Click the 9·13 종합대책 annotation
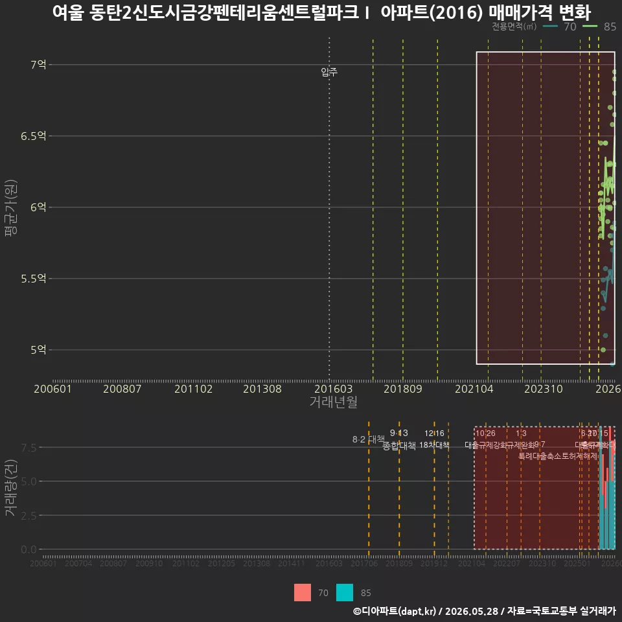This screenshot has height=622, width=622. (x=399, y=439)
